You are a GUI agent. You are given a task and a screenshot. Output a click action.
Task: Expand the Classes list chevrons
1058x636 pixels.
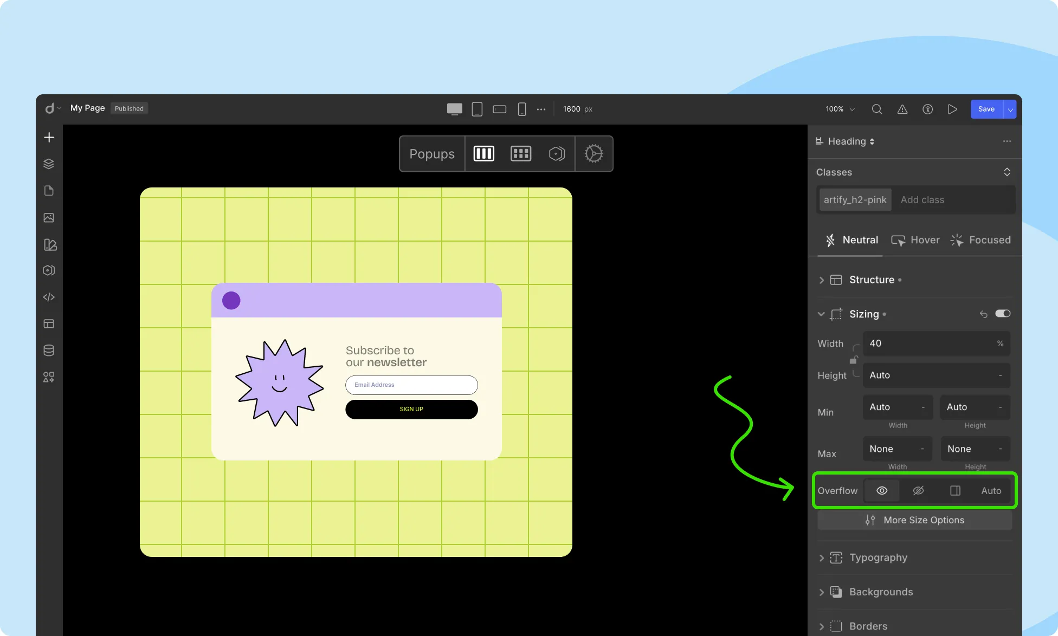[1007, 172]
